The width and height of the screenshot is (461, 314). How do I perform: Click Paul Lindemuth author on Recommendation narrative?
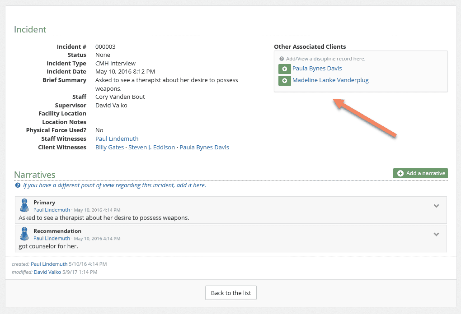coord(52,238)
